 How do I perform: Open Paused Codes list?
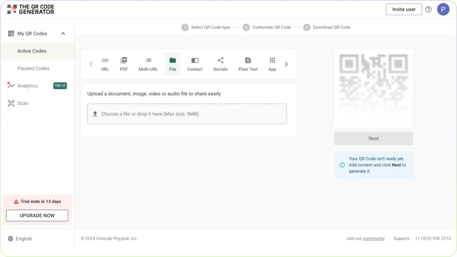point(33,68)
